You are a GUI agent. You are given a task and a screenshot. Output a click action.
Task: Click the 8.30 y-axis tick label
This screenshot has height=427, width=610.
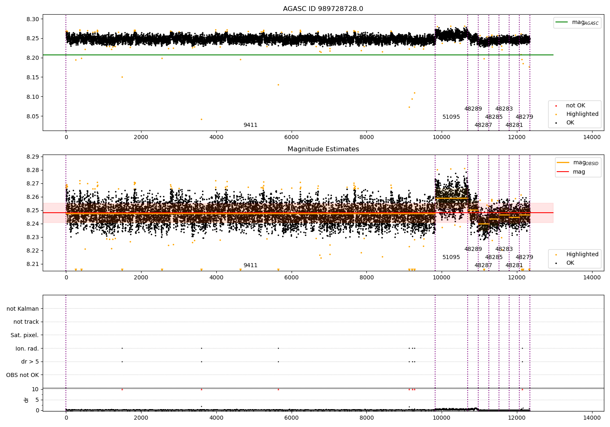pyautogui.click(x=33, y=19)
